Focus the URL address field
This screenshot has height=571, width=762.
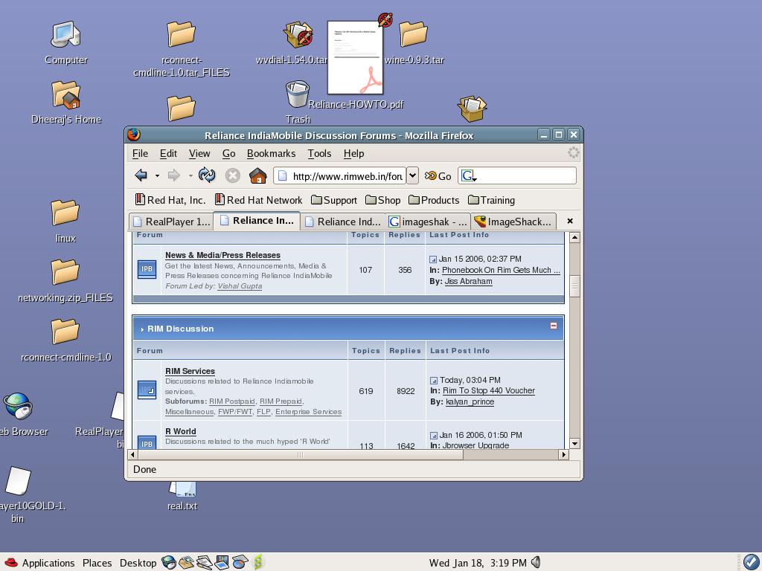coord(340,175)
